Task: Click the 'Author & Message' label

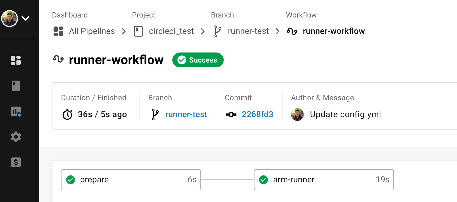Action: point(323,98)
